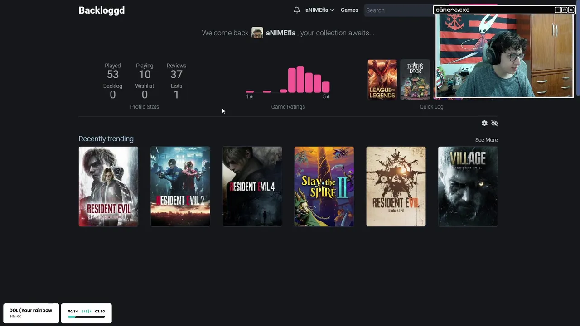This screenshot has width=580, height=326.
Task: Open the notifications bell icon
Action: [297, 10]
